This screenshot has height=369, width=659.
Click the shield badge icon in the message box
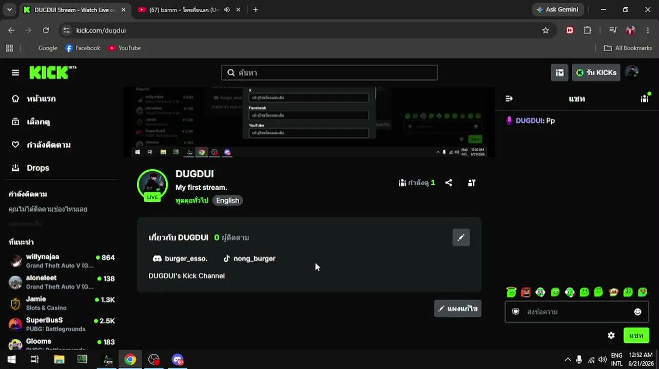(516, 312)
